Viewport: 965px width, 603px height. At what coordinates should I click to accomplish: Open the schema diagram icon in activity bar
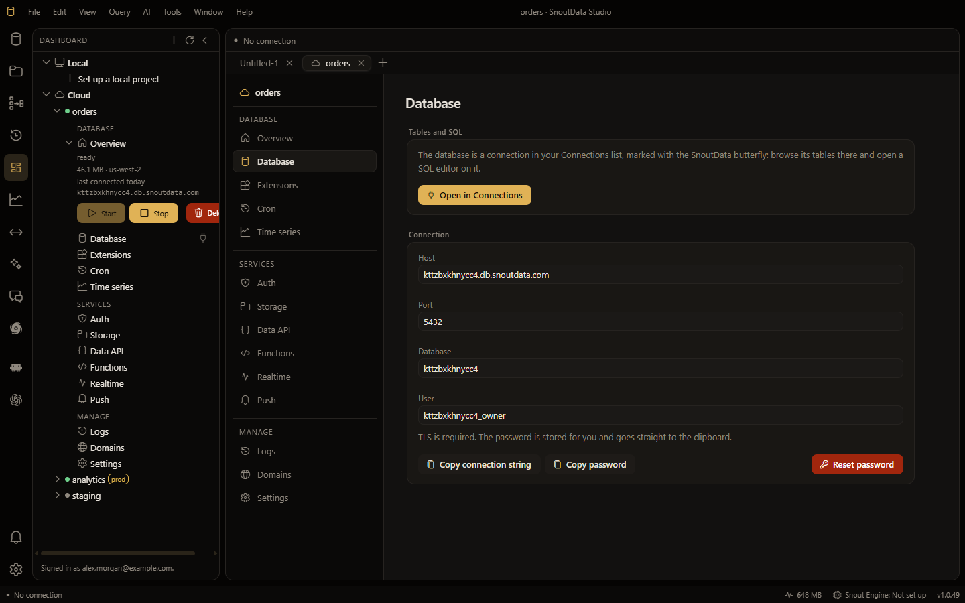click(x=16, y=103)
